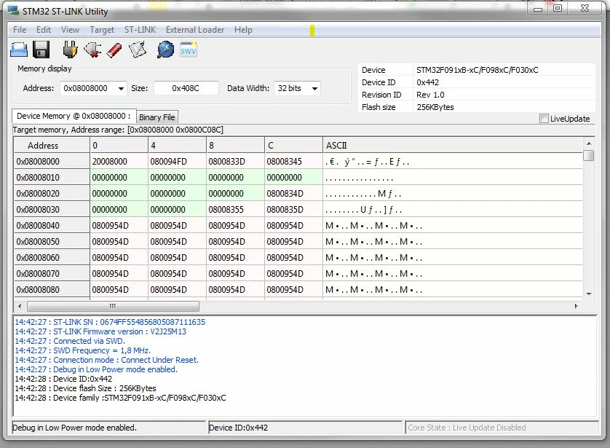Viewport: 610px width, 448px height.
Task: Open the Program and verify icon
Action: coord(138,50)
